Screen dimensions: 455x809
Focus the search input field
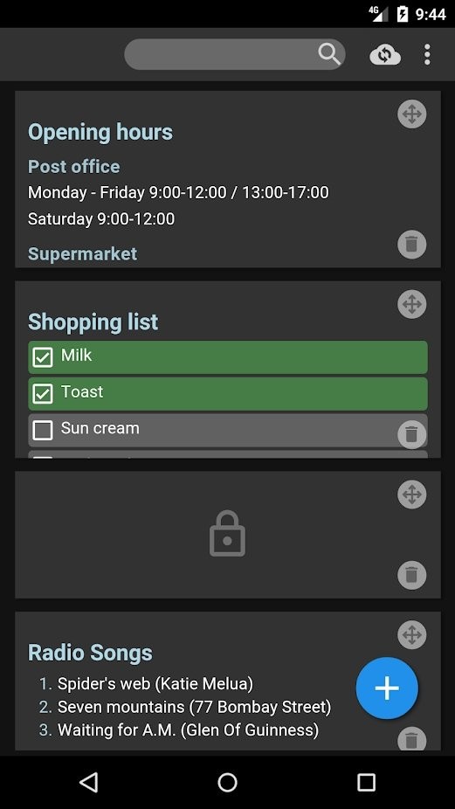point(235,54)
